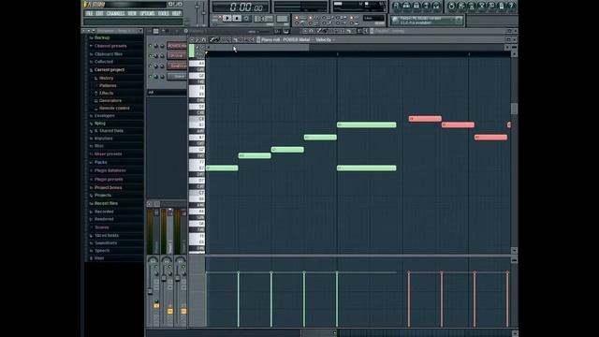This screenshot has width=599, height=337.
Task: Open the FILE menu
Action: pyautogui.click(x=90, y=13)
